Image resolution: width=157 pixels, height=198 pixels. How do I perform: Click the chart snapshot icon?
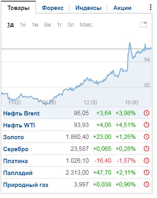(143, 25)
